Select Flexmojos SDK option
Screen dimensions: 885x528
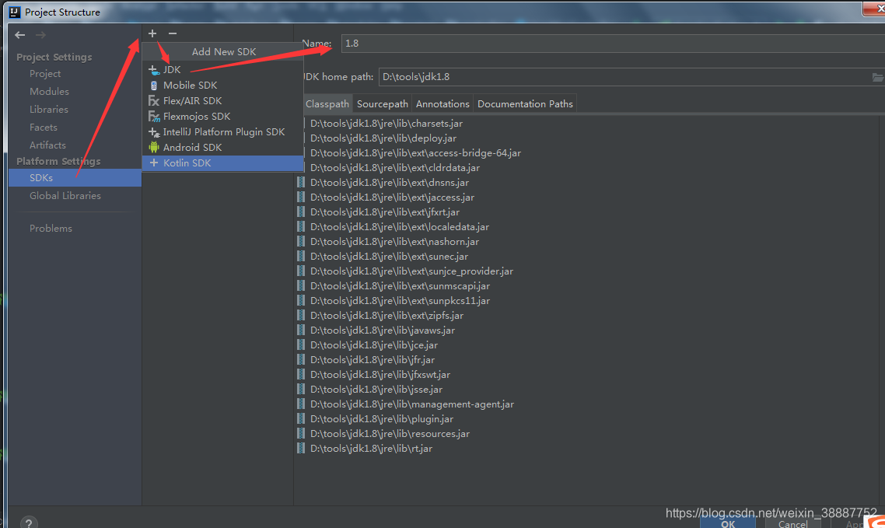pos(222,116)
